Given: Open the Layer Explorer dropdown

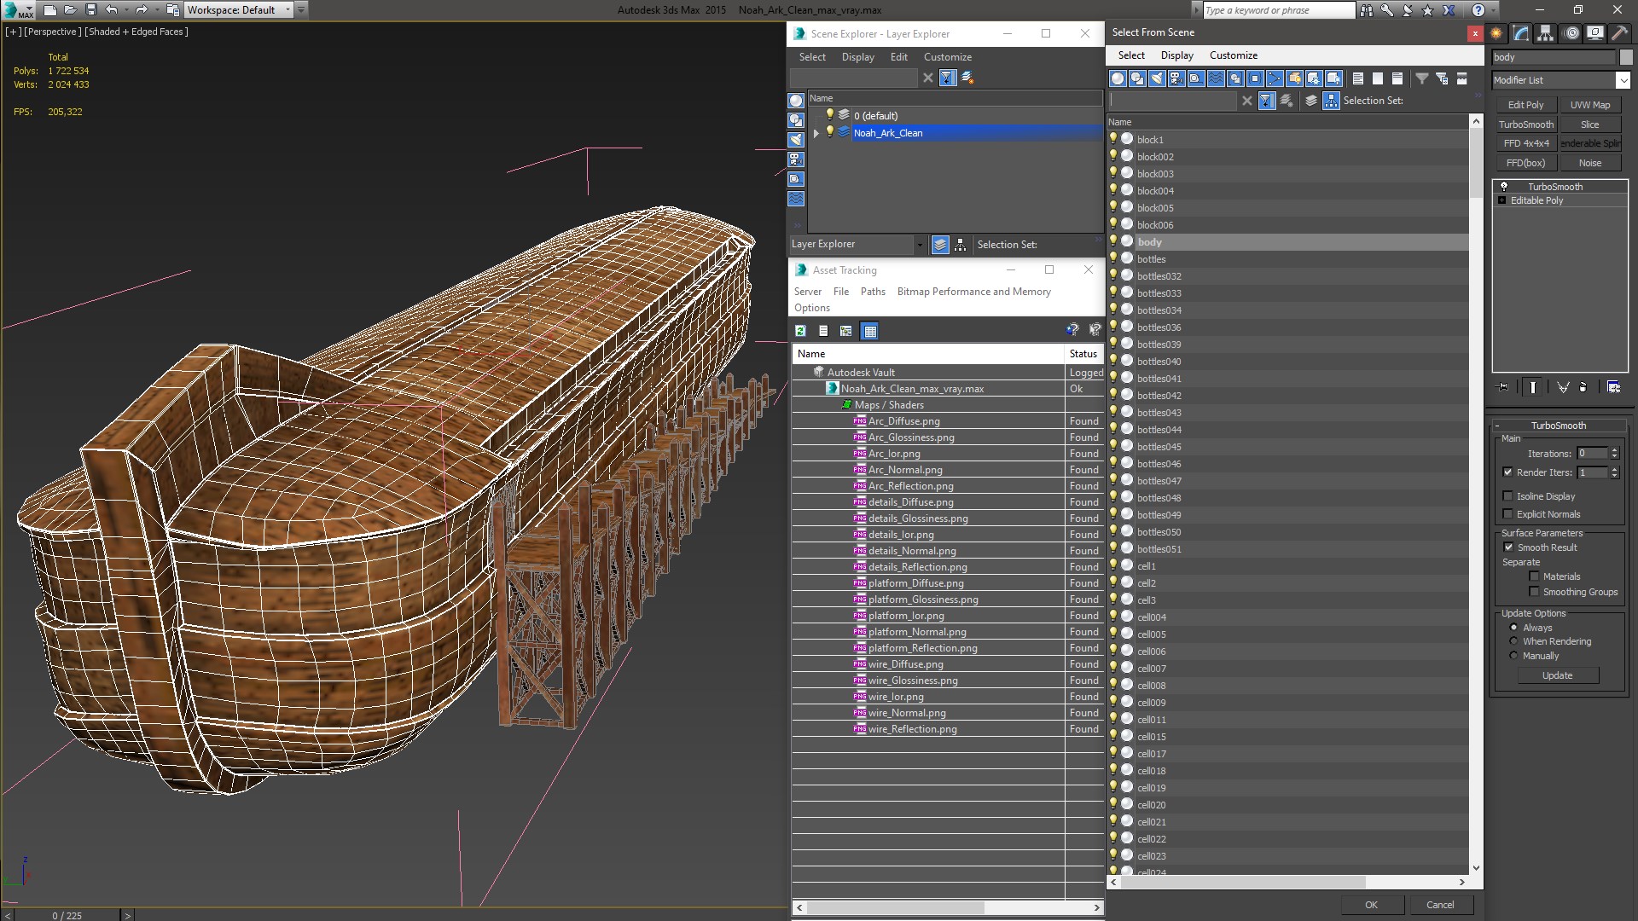Looking at the screenshot, I should [x=919, y=245].
